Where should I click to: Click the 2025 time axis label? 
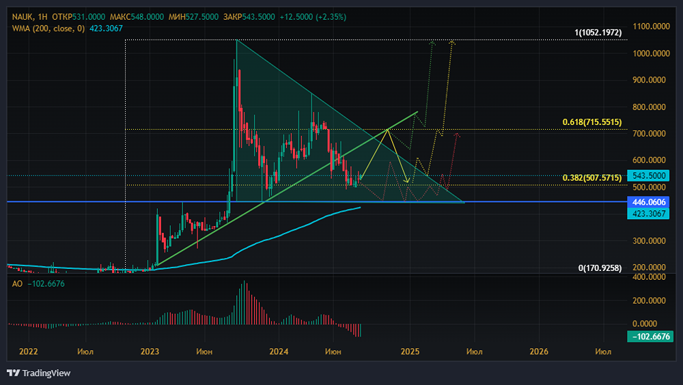point(410,352)
